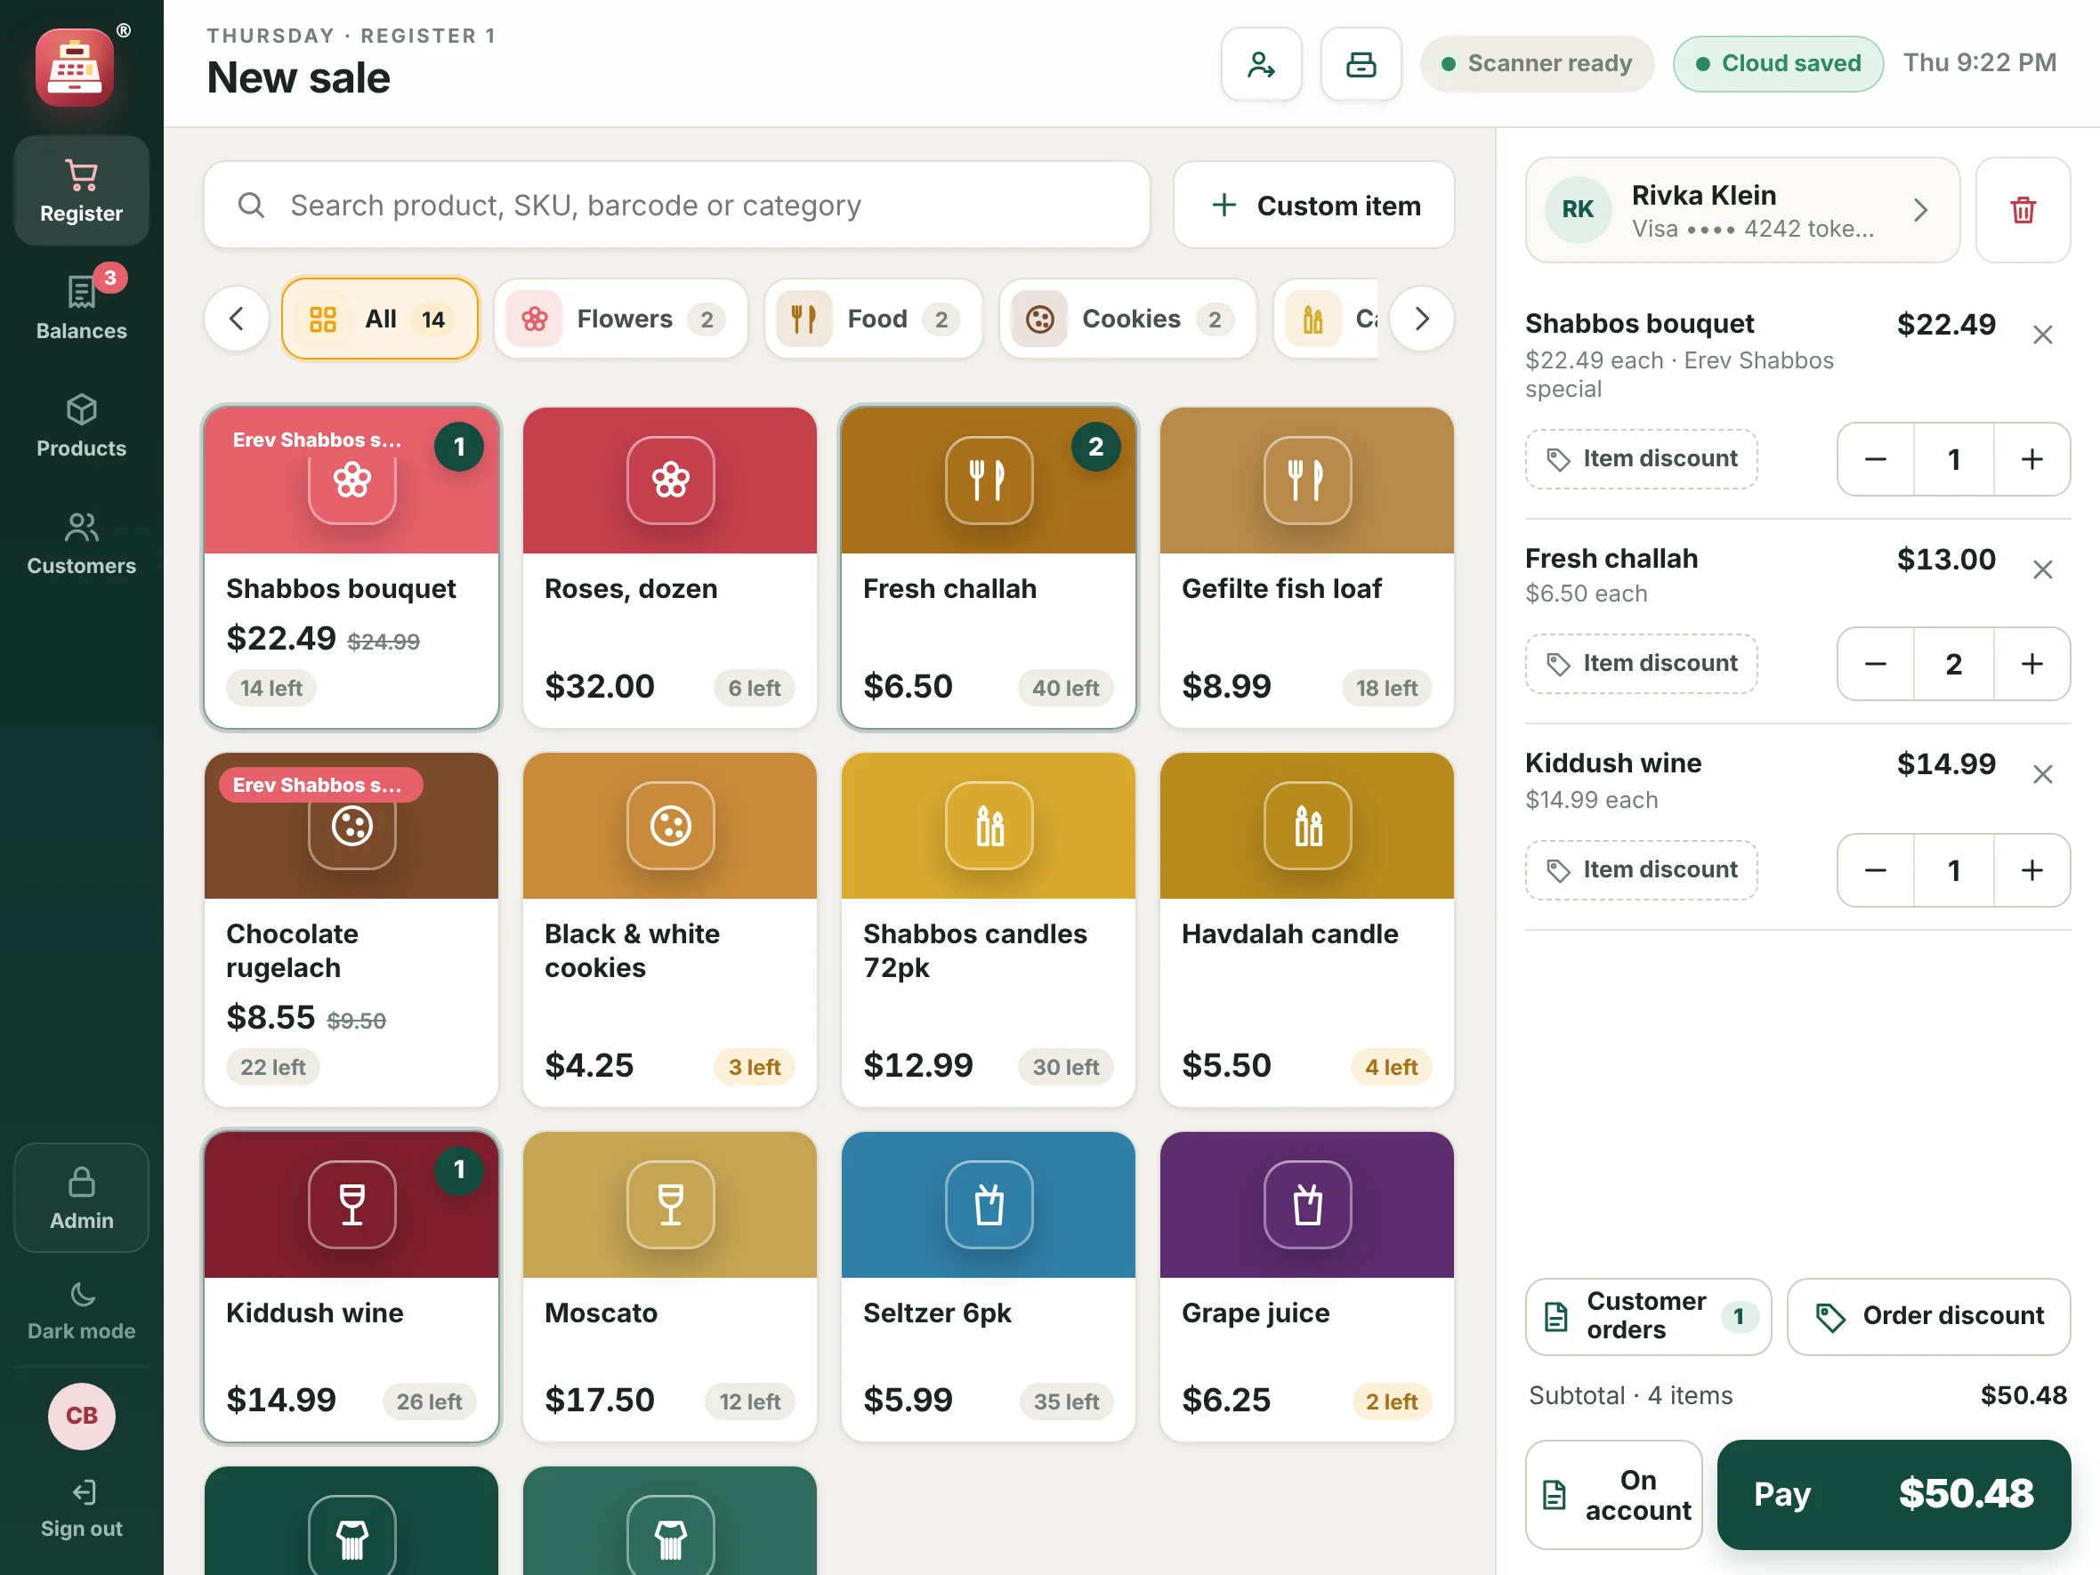Apply an Order discount
Screen dimensions: 2100x1575
pos(1928,1317)
